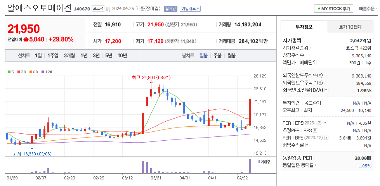380x186 pixels.
Task: Click the 거래대금 value 284,102 백만
Action: click(253, 41)
